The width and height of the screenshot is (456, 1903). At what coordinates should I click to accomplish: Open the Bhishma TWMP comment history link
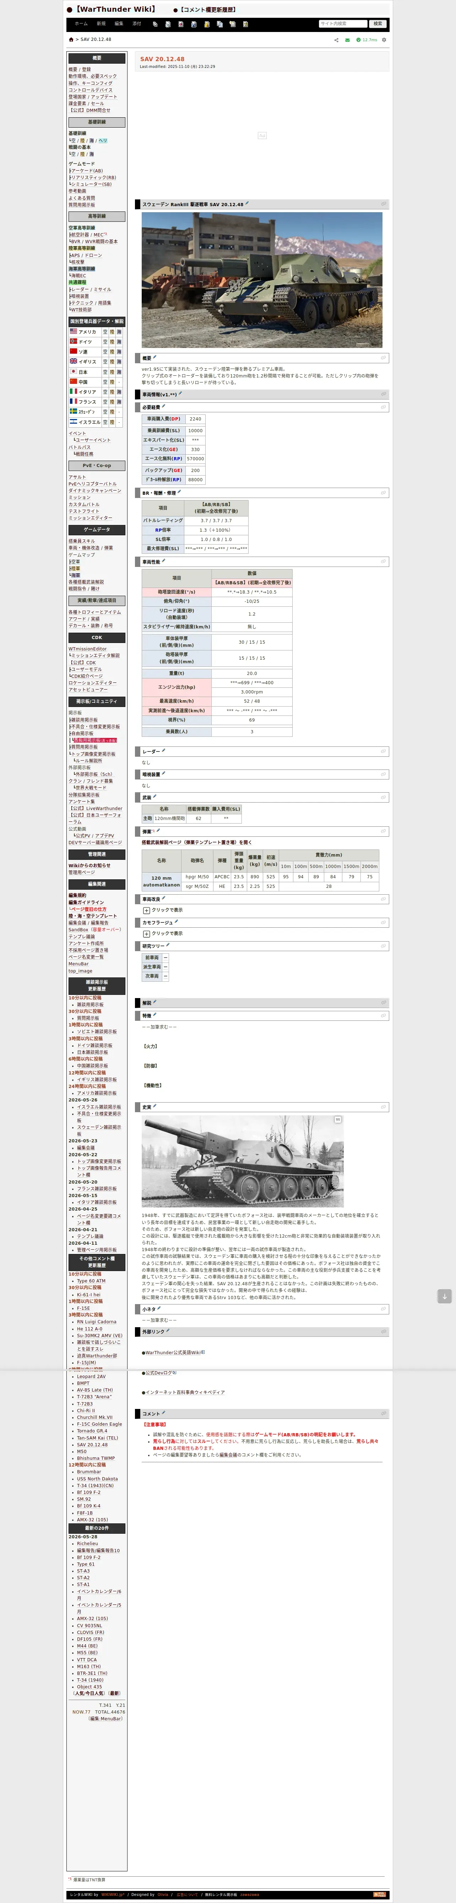pyautogui.click(x=96, y=1458)
